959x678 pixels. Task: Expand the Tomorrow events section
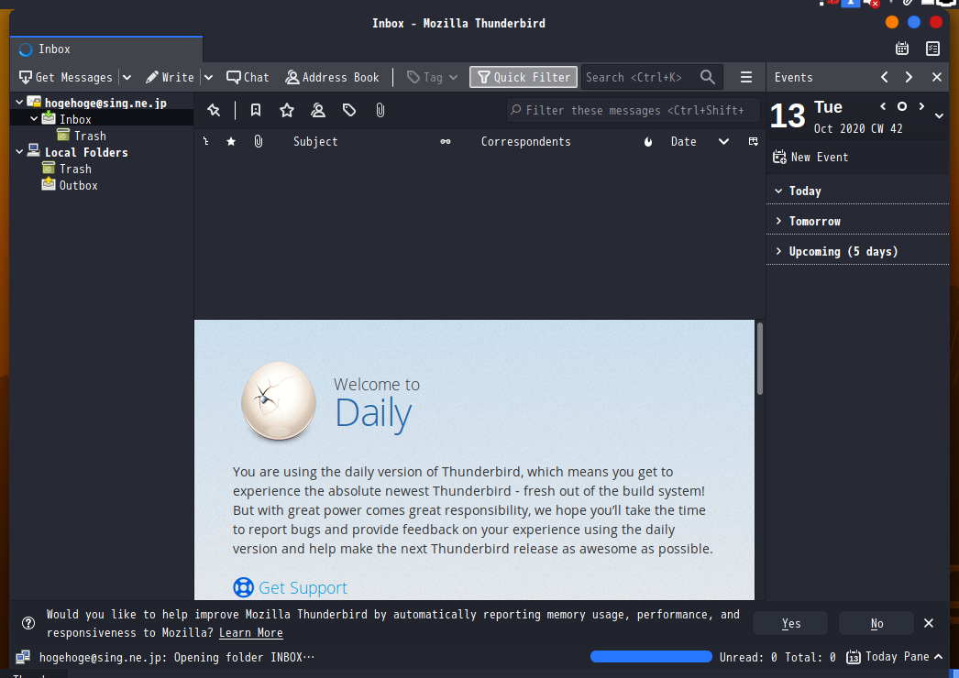click(778, 221)
